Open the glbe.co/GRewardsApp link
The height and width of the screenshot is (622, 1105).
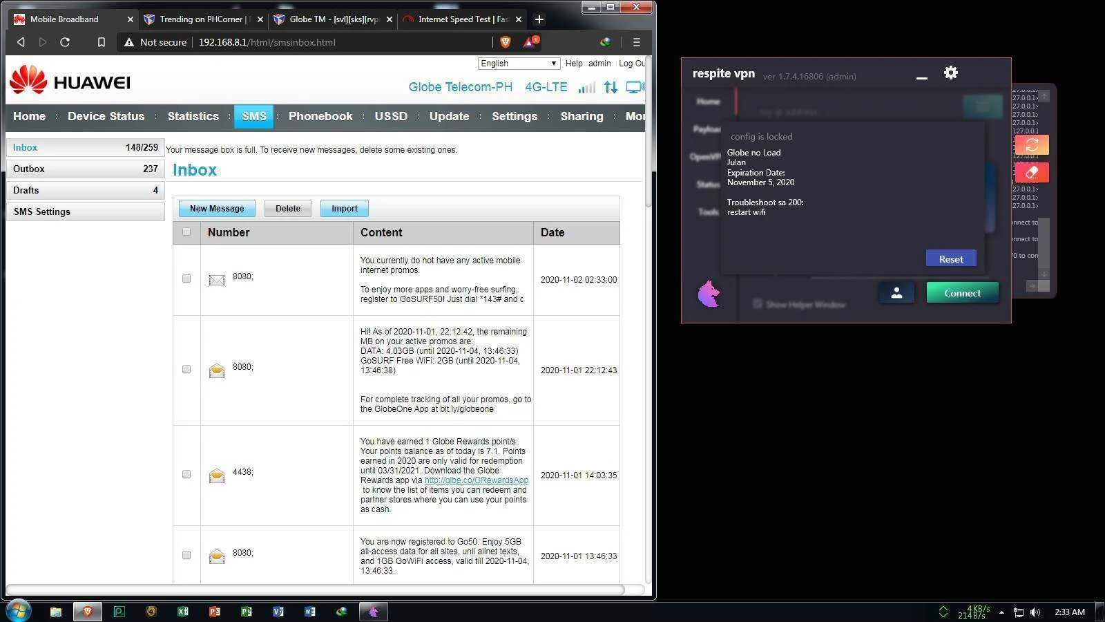(476, 480)
